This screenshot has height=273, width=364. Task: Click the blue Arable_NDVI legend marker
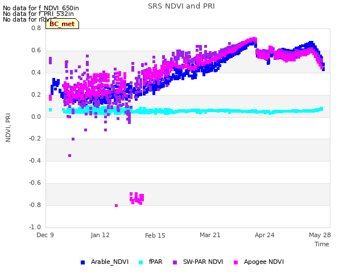(82, 262)
